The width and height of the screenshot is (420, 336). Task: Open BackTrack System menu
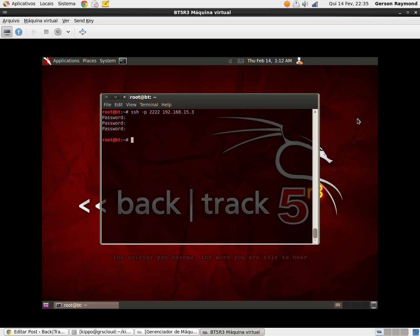pos(108,61)
